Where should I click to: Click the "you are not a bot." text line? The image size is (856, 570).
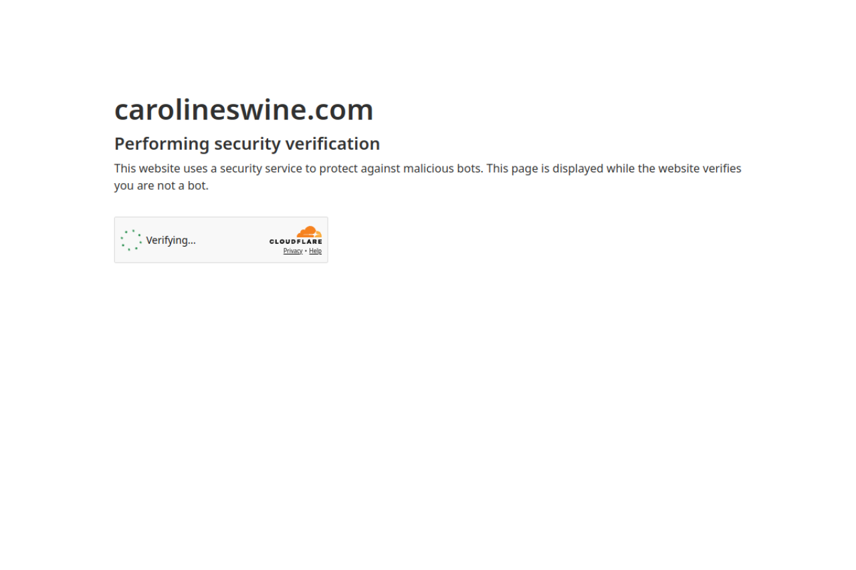pyautogui.click(x=161, y=186)
